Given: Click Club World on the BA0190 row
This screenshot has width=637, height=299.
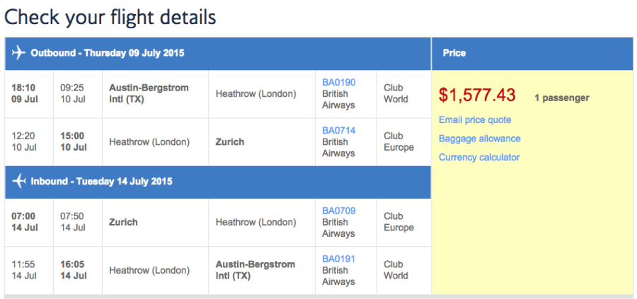Looking at the screenshot, I should tap(396, 93).
